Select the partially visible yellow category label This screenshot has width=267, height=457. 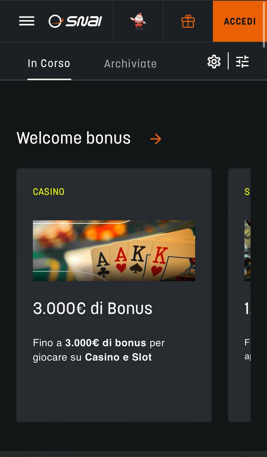pyautogui.click(x=247, y=192)
